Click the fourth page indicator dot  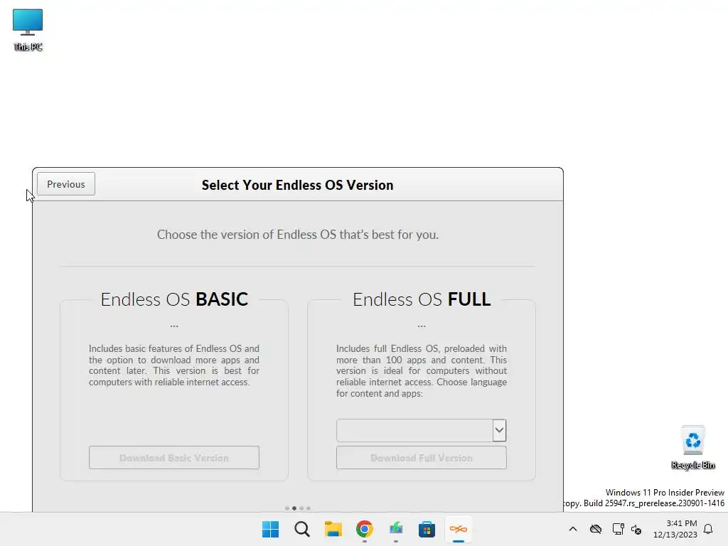pos(309,508)
